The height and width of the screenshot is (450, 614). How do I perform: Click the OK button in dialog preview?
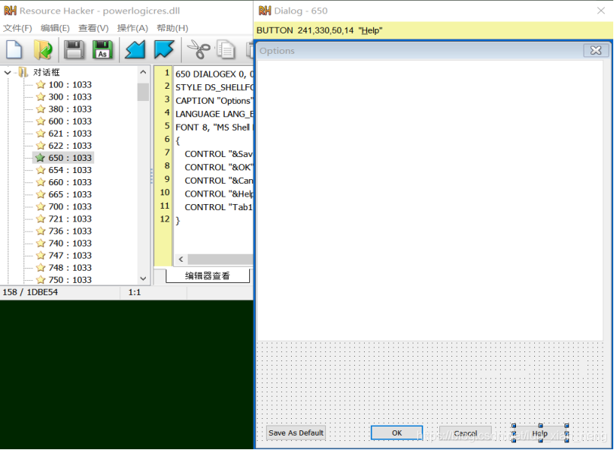pos(397,433)
